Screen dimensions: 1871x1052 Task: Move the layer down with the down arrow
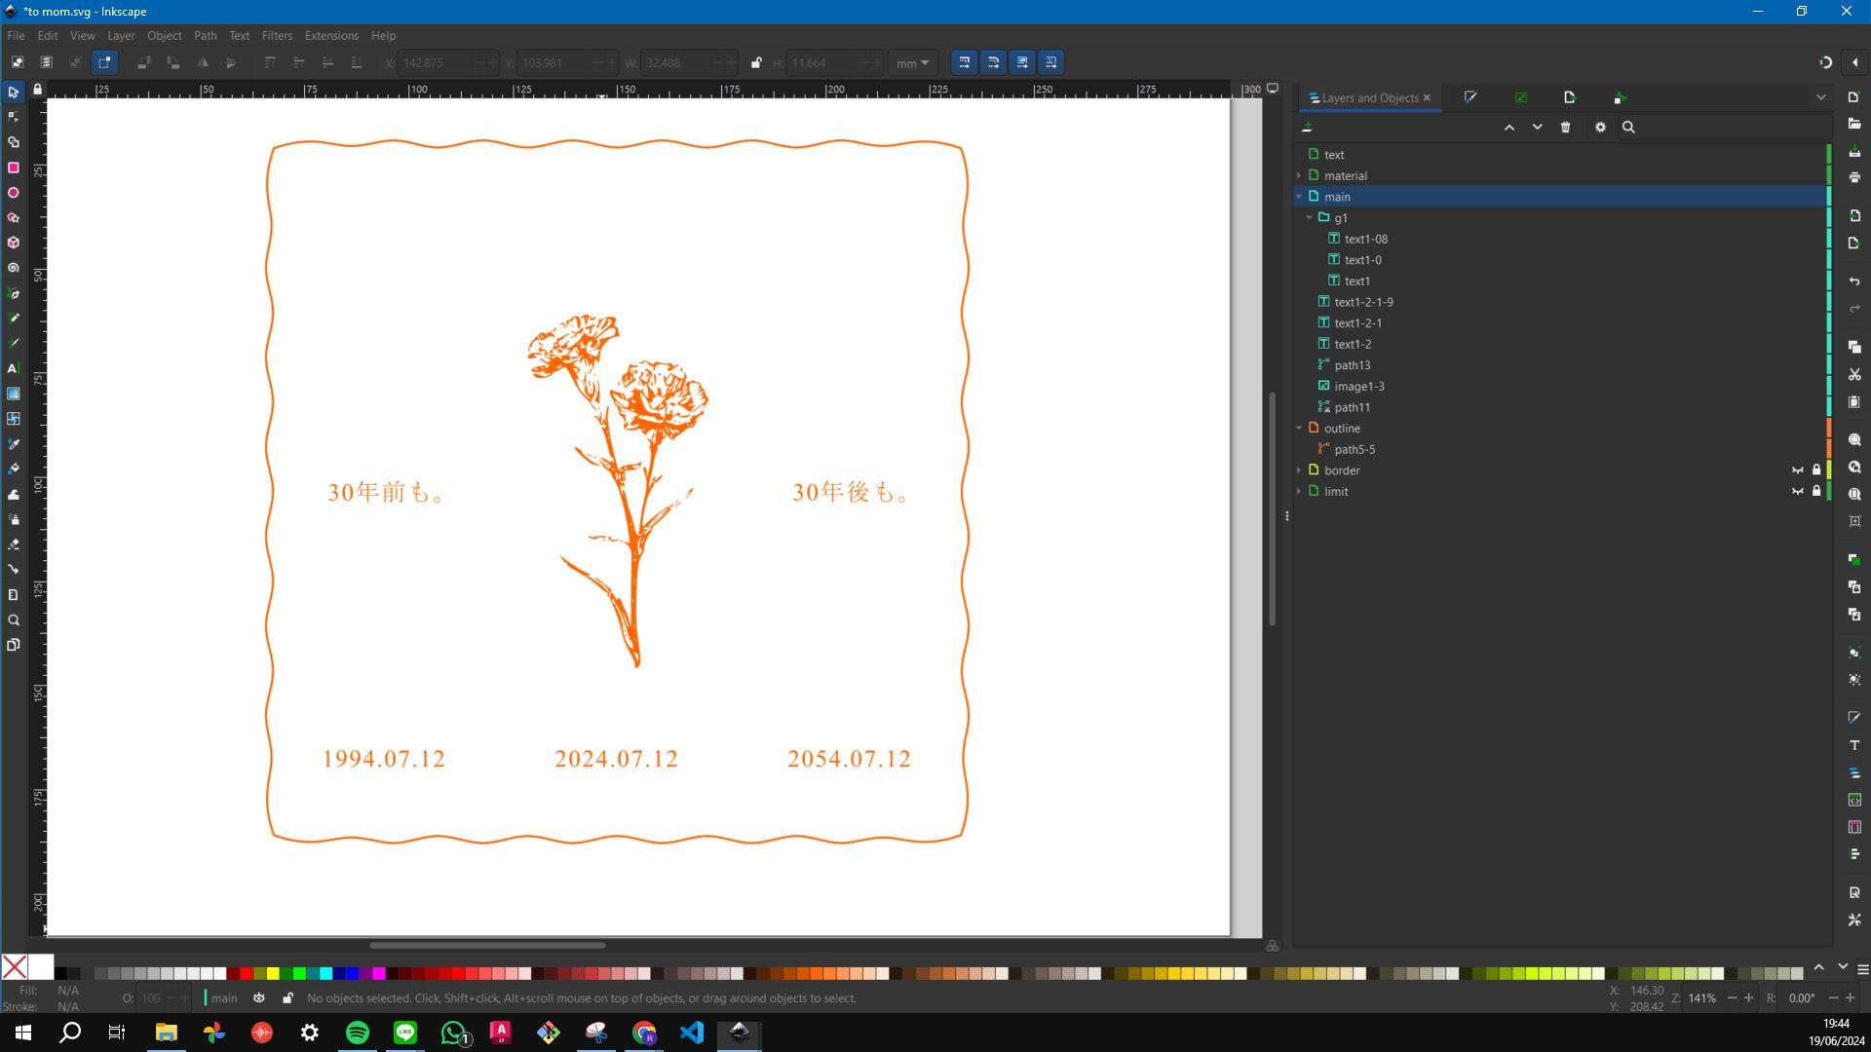pyautogui.click(x=1537, y=128)
